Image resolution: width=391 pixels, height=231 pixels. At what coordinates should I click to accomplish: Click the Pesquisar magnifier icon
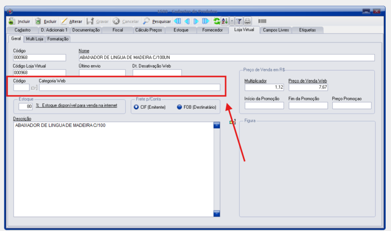pyautogui.click(x=146, y=21)
